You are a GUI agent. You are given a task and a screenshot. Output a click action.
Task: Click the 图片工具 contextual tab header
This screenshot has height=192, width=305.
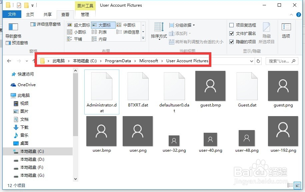85,6
